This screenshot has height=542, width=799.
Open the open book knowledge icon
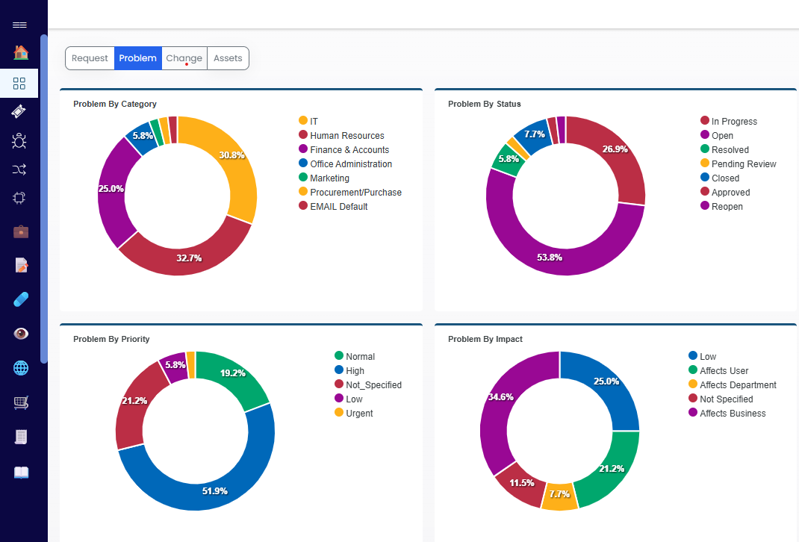pos(21,473)
